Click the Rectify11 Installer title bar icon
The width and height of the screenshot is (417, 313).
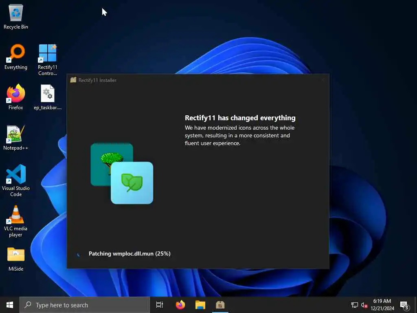point(73,80)
